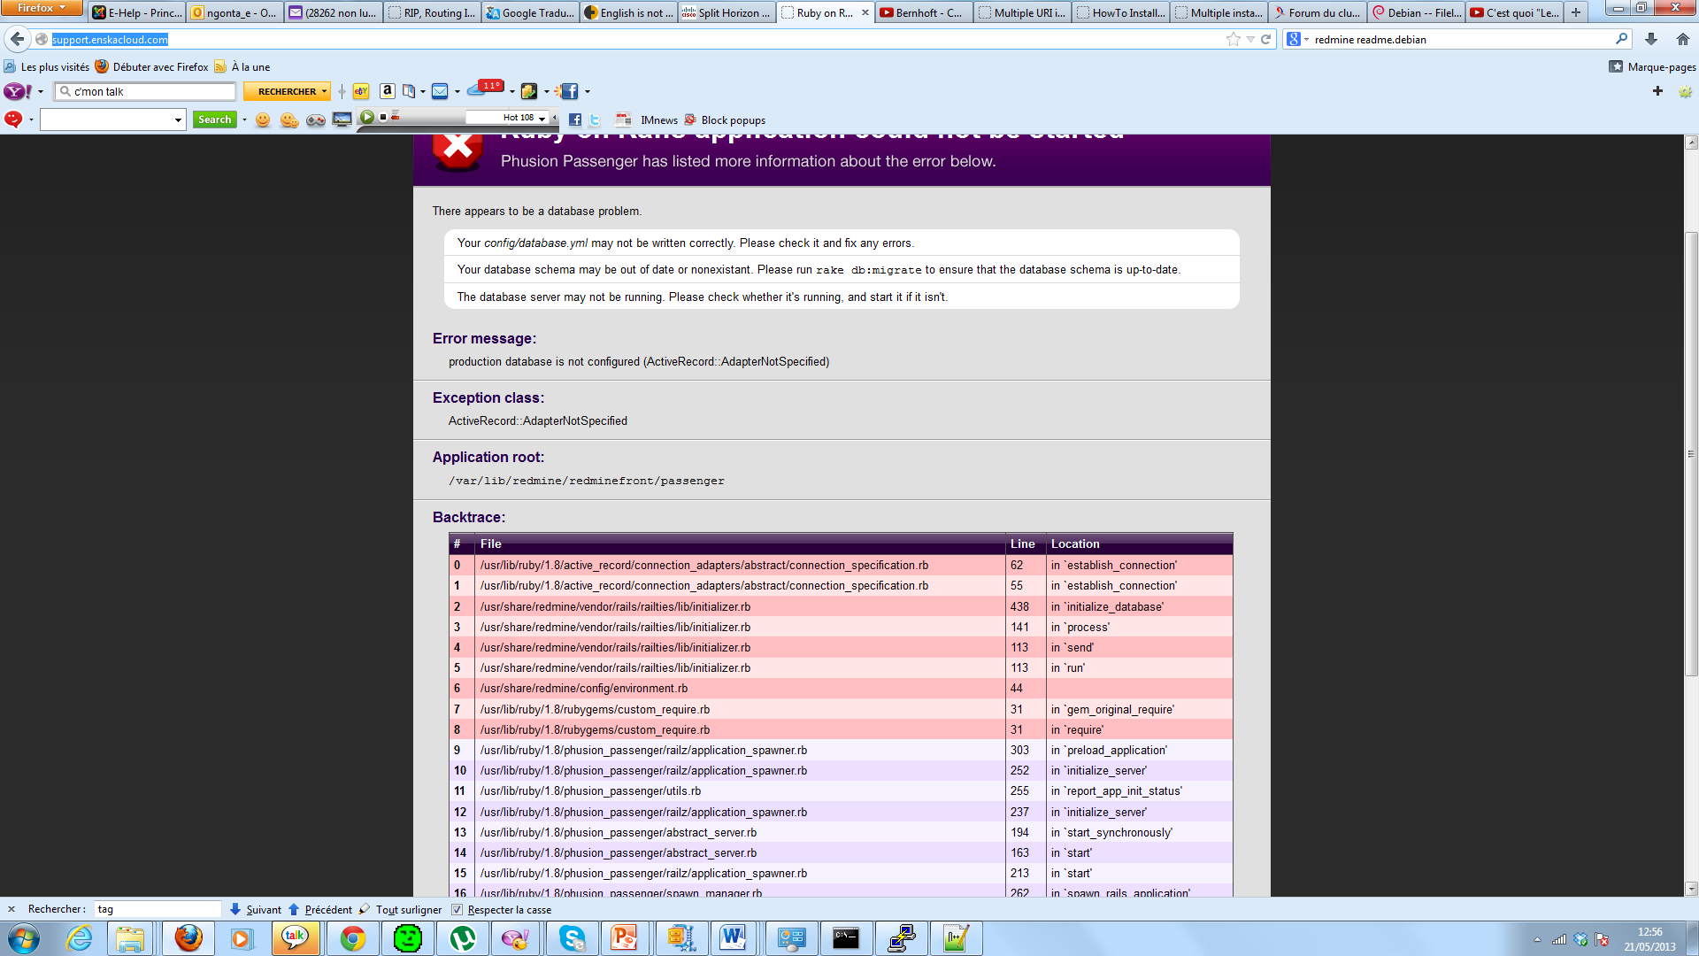
Task: Show hidden system tray icons arrow
Action: 1537,939
